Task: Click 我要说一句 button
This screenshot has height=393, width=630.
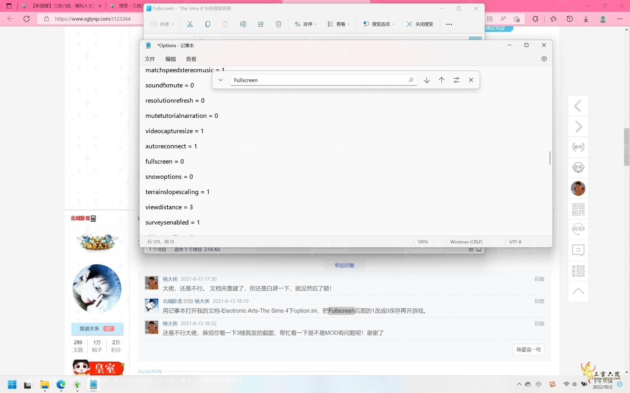Action: point(528,349)
